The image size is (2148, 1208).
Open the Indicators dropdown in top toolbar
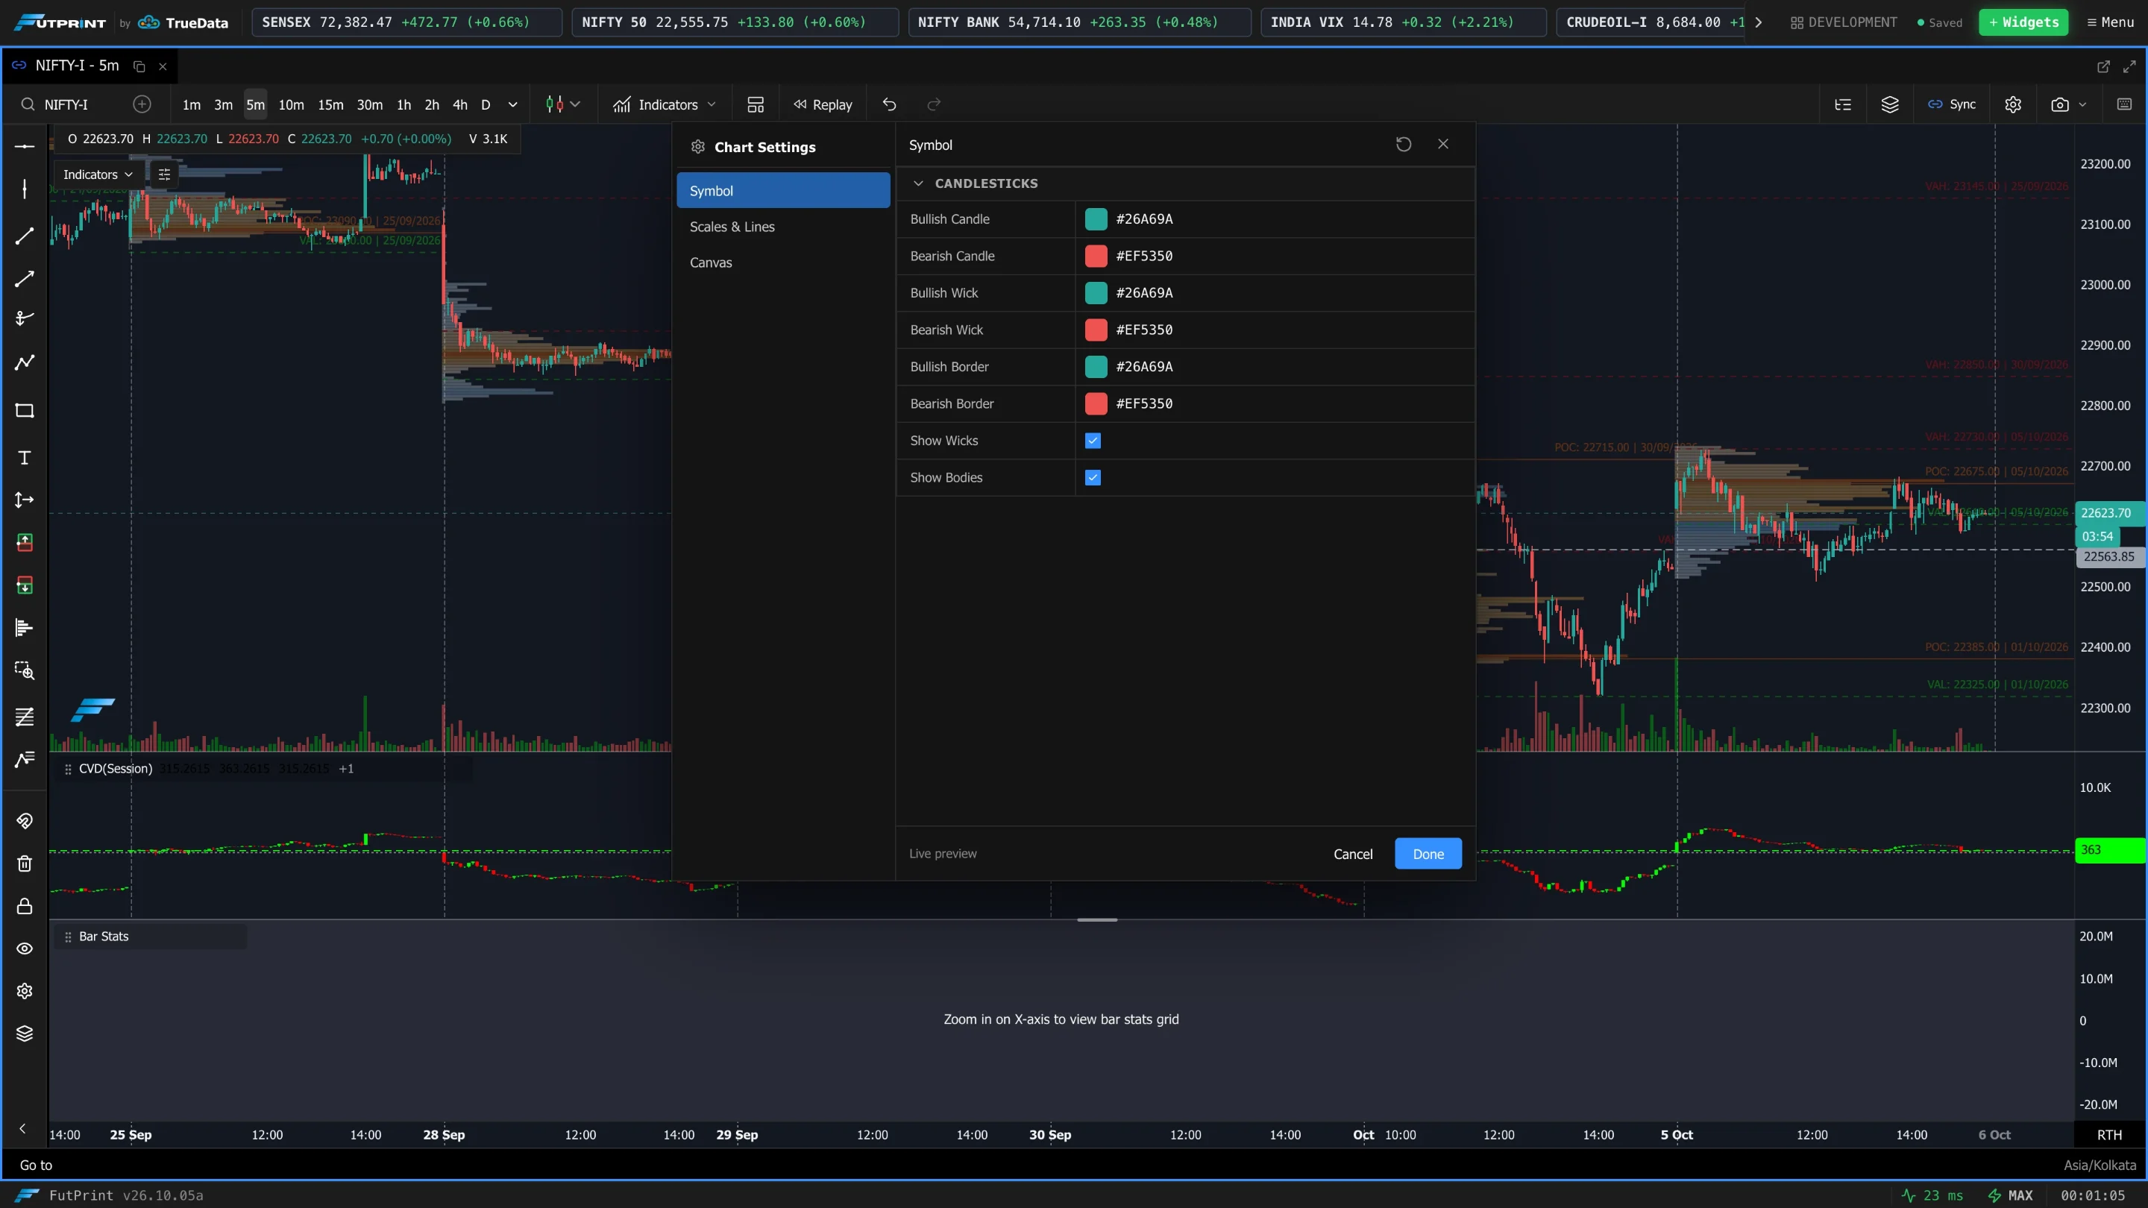coord(665,104)
